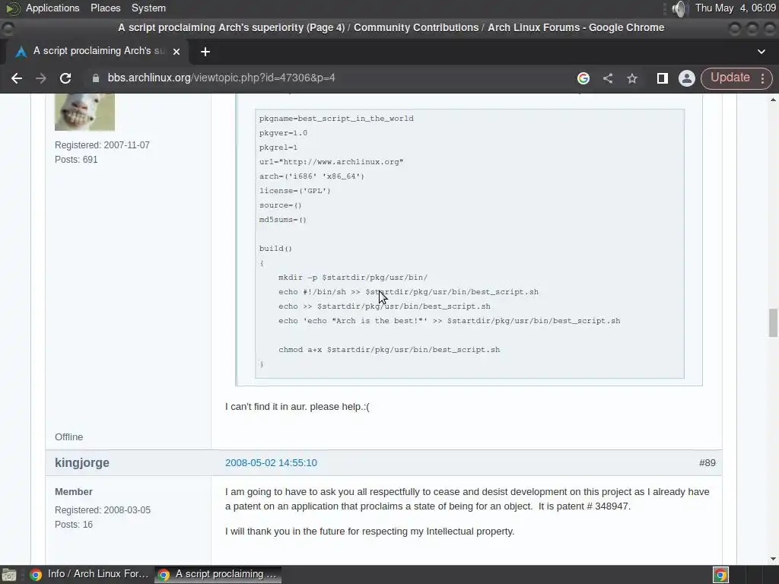
Task: Expand the tab search dropdown
Action: pos(761,52)
